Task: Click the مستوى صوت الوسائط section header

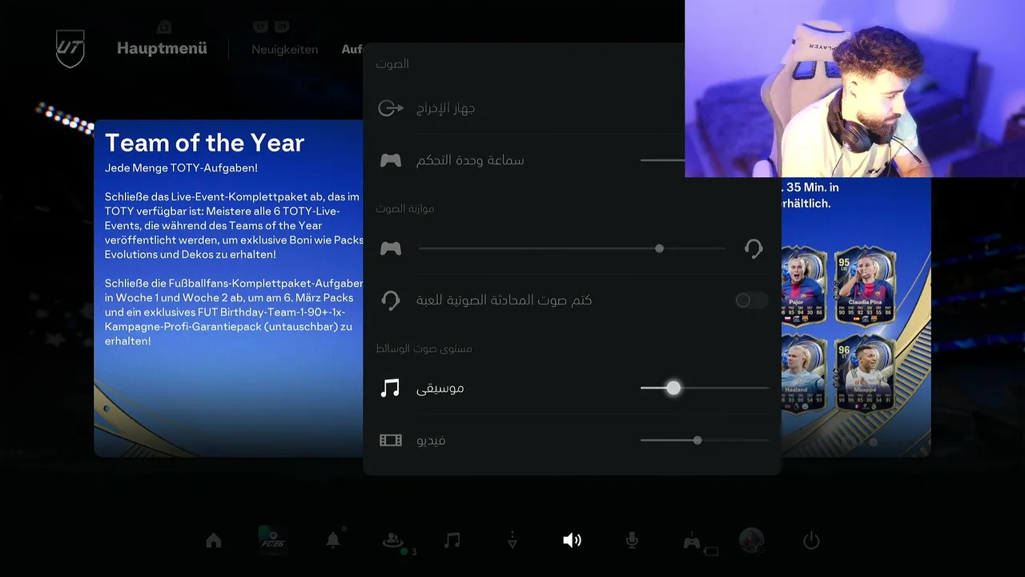Action: click(424, 349)
